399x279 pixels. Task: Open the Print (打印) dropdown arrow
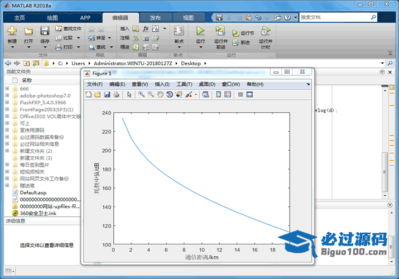pos(78,47)
